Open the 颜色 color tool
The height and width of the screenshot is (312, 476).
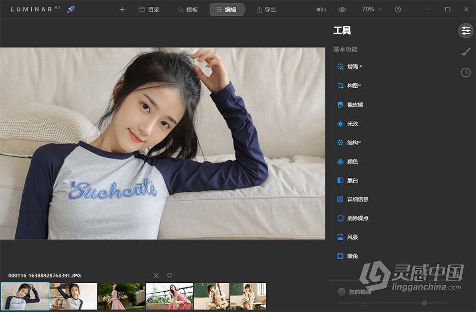click(x=353, y=161)
